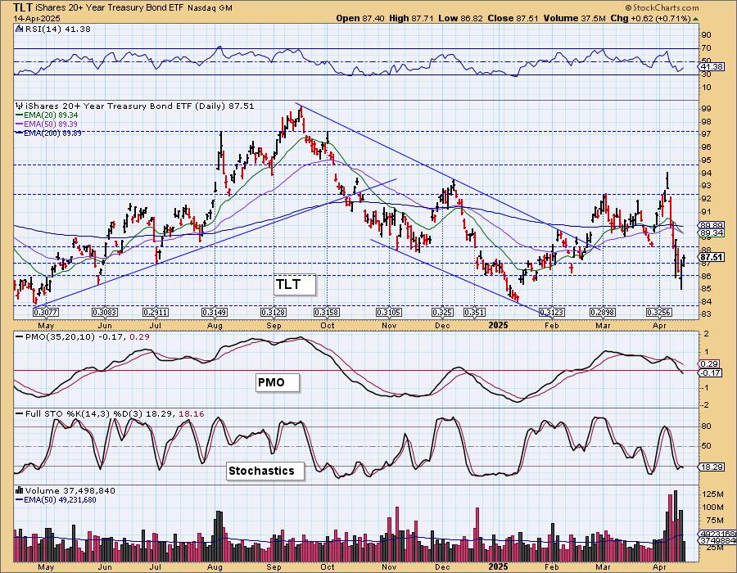Click the 0.3256 yield label
The height and width of the screenshot is (573, 737).
click(x=659, y=312)
